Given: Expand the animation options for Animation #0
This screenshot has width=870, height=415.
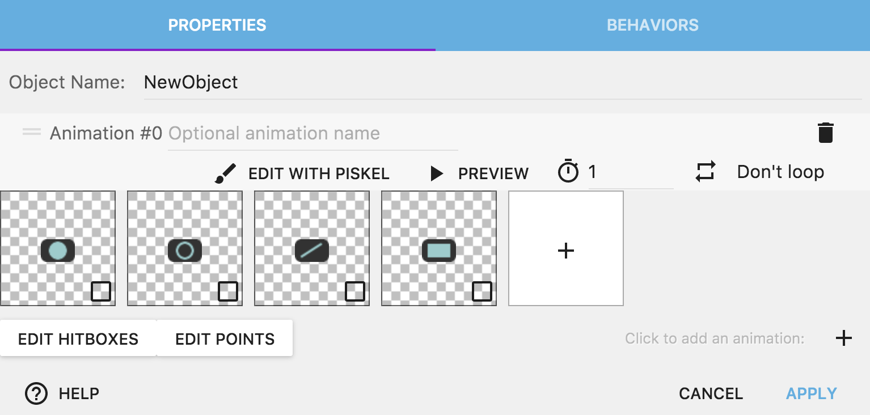Looking at the screenshot, I should tap(32, 132).
